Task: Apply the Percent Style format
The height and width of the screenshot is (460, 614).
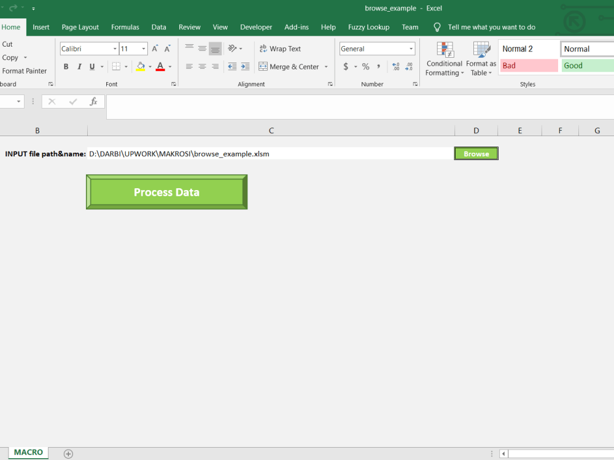Action: [365, 66]
